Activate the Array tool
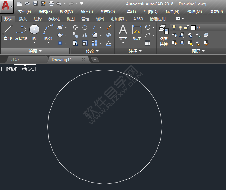The height and width of the screenshot is (190, 226). pos(95,43)
